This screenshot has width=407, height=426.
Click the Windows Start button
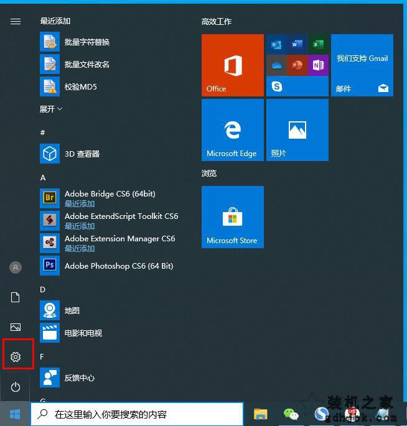click(x=15, y=414)
